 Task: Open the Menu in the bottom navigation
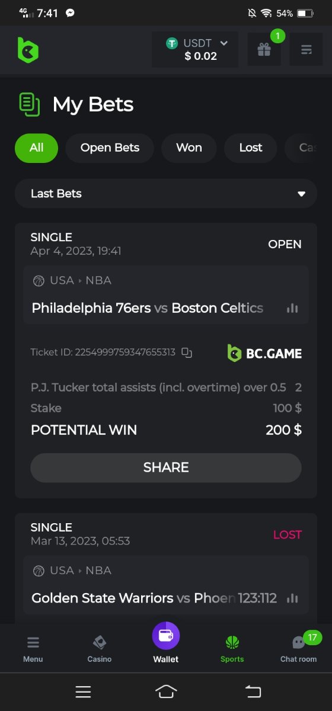coord(33,649)
